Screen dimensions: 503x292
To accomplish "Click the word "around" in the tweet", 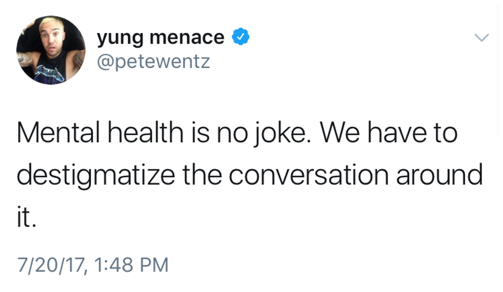I will click(439, 176).
